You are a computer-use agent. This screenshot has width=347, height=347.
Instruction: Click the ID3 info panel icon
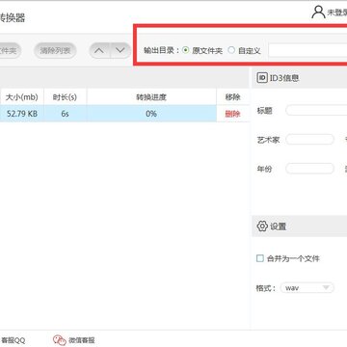[x=262, y=78]
